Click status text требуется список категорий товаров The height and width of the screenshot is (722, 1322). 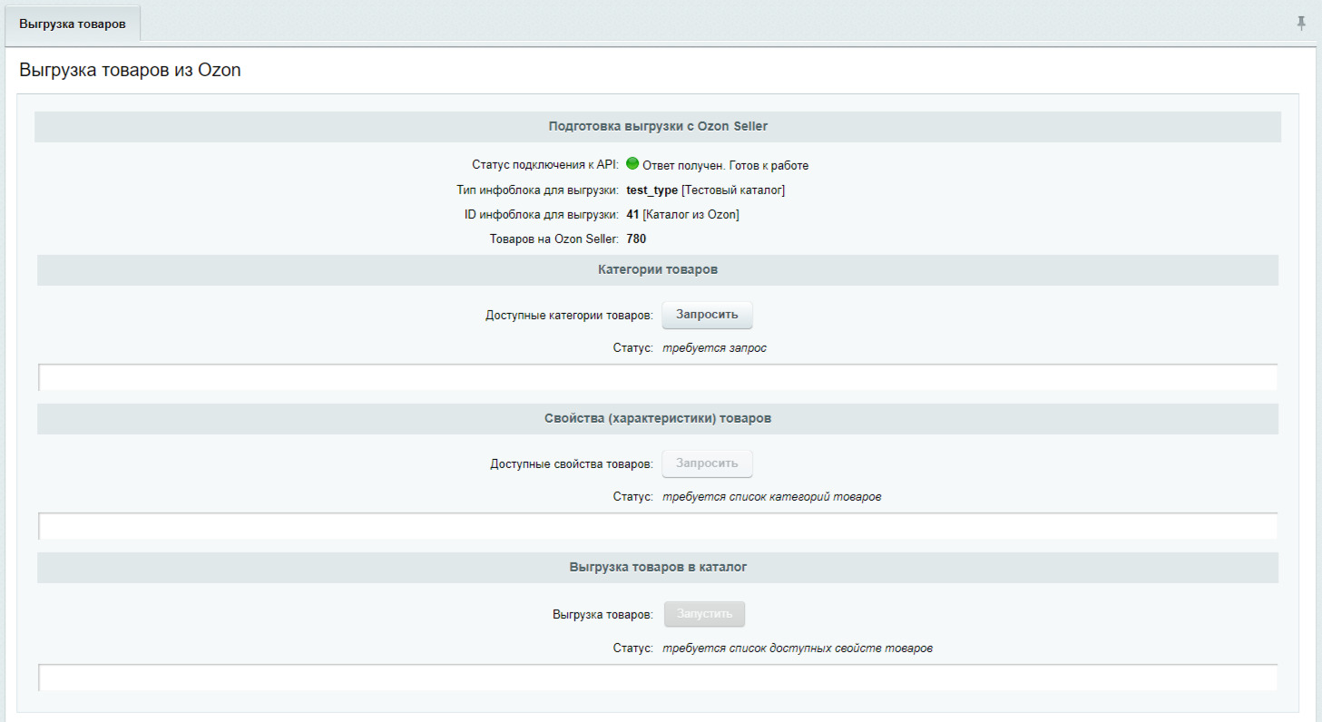point(771,497)
